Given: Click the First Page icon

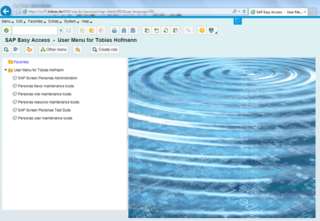Looking at the screenshot, I should [147, 30].
